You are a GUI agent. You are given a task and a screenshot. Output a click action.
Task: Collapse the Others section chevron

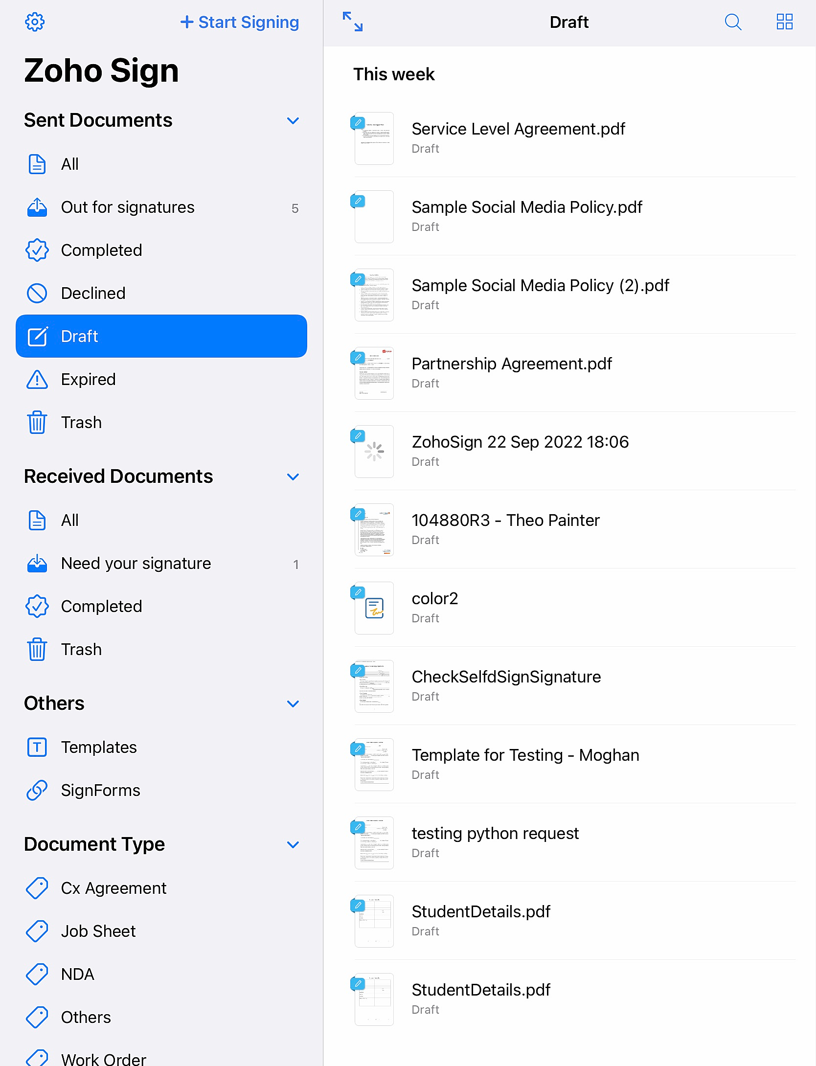293,703
